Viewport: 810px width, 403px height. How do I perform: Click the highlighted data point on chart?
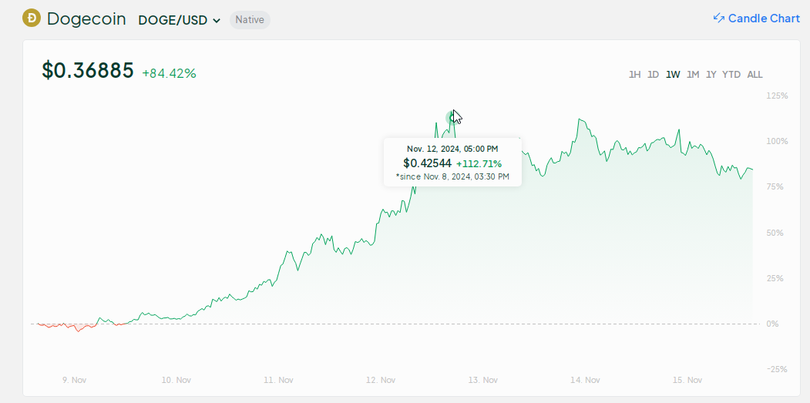pos(452,118)
